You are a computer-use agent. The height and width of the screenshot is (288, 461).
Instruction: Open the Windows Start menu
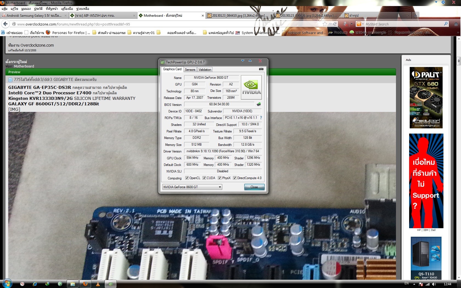pos(7,284)
